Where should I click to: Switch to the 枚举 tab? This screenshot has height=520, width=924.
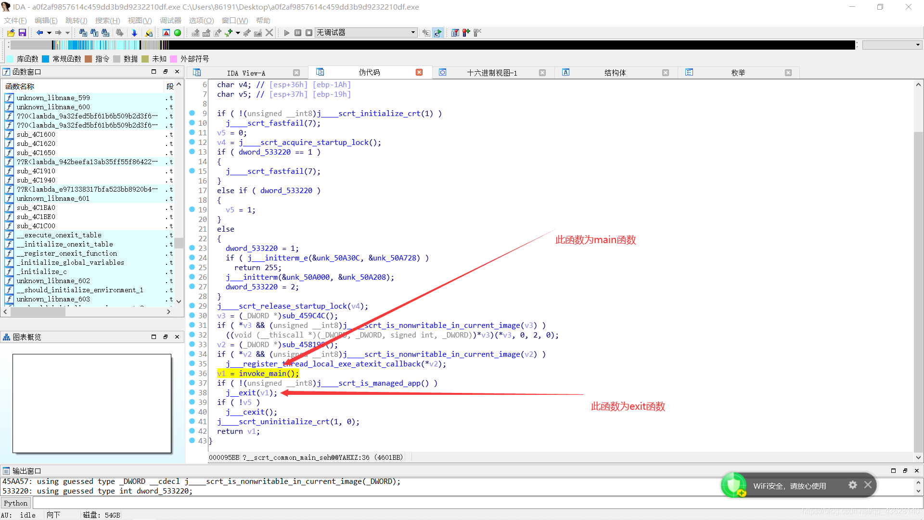[738, 73]
